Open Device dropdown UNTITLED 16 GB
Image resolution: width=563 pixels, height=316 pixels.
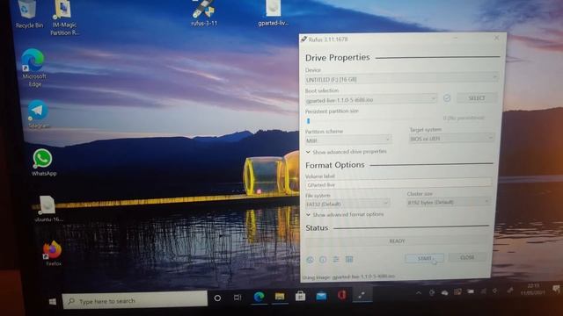pos(401,79)
